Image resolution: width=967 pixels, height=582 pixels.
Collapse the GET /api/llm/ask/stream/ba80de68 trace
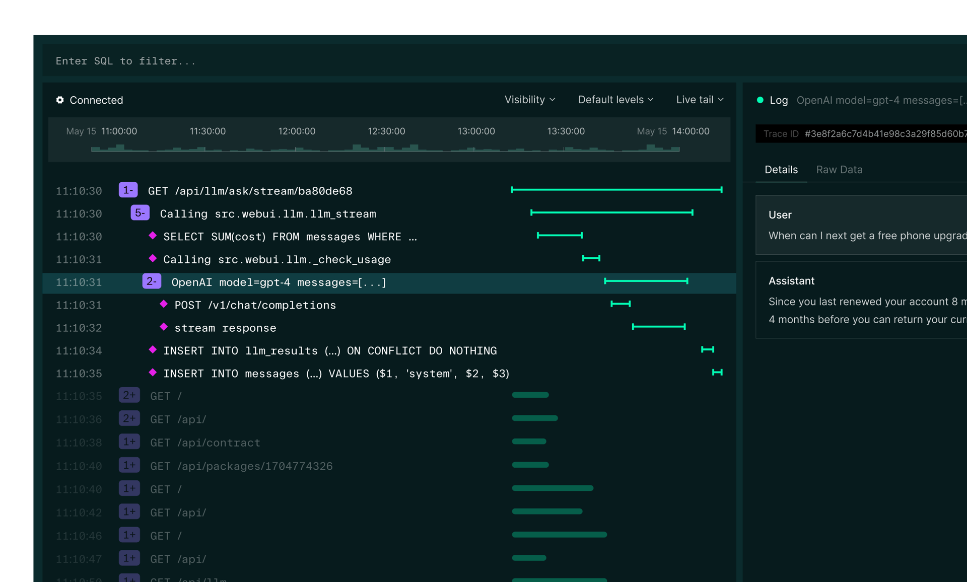tap(128, 190)
